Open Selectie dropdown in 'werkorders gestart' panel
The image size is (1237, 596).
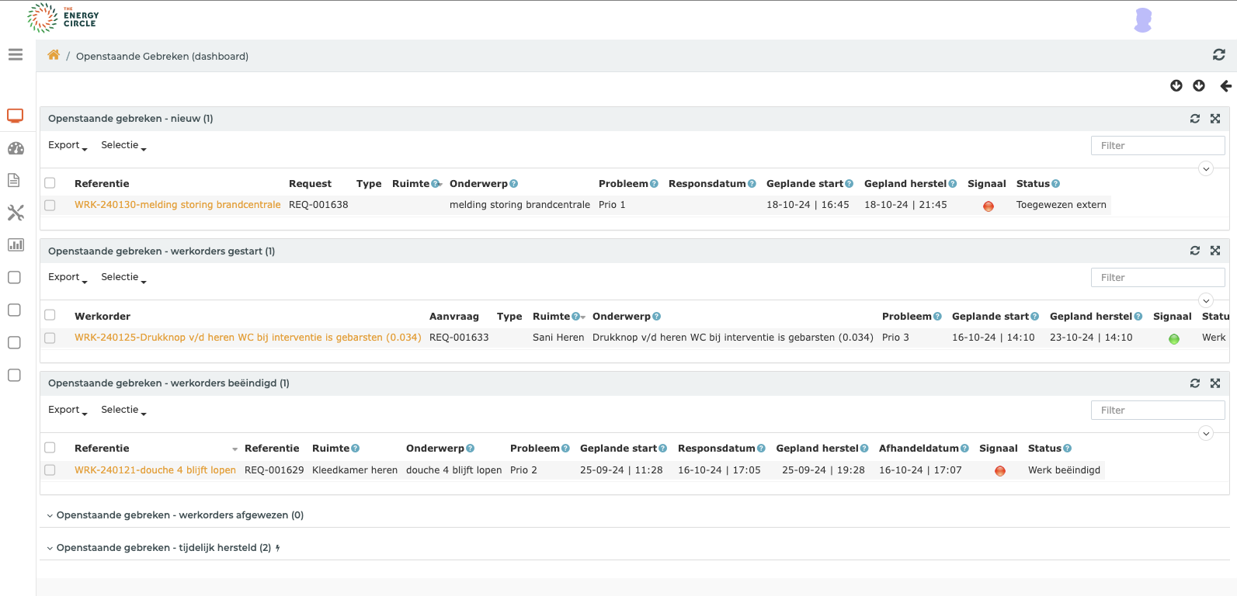pyautogui.click(x=123, y=277)
